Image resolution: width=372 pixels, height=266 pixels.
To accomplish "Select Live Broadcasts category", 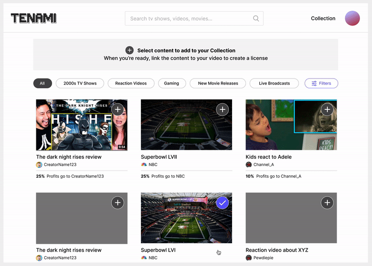I will pyautogui.click(x=274, y=83).
